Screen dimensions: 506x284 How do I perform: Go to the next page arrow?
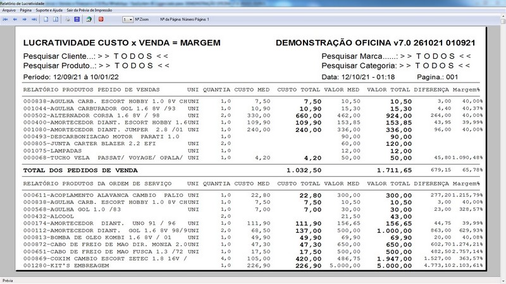pos(24,20)
